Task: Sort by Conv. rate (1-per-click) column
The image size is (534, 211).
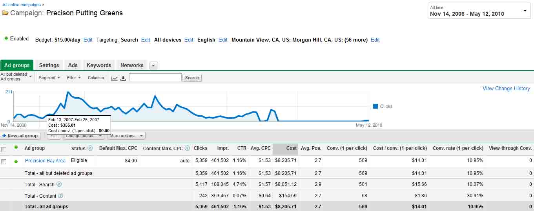Action: click(458, 148)
